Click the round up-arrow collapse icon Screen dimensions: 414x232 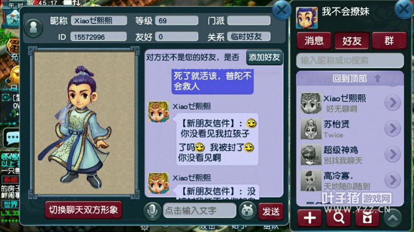click(x=393, y=218)
